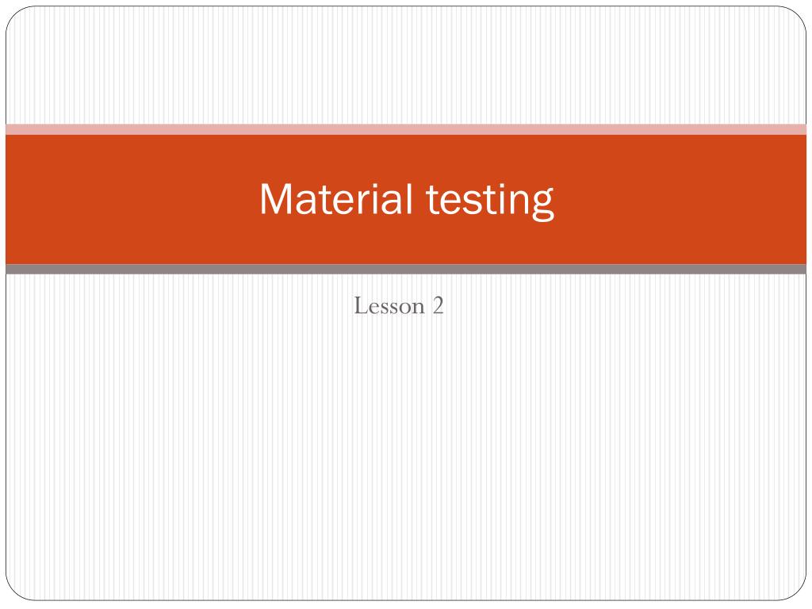The image size is (812, 609).
Task: Click the number "2" in the subtitle
Action: (x=438, y=305)
